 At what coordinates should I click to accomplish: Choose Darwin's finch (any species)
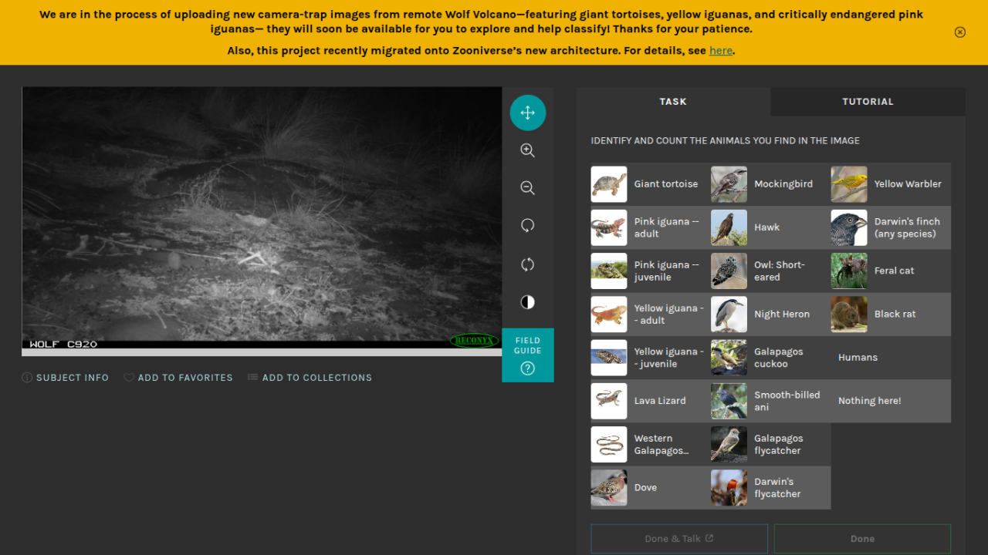pos(891,227)
